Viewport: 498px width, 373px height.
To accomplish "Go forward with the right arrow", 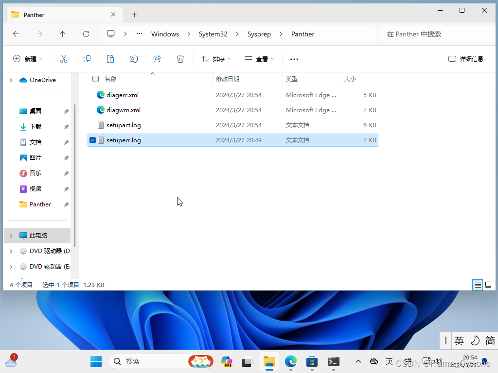I will pos(39,34).
